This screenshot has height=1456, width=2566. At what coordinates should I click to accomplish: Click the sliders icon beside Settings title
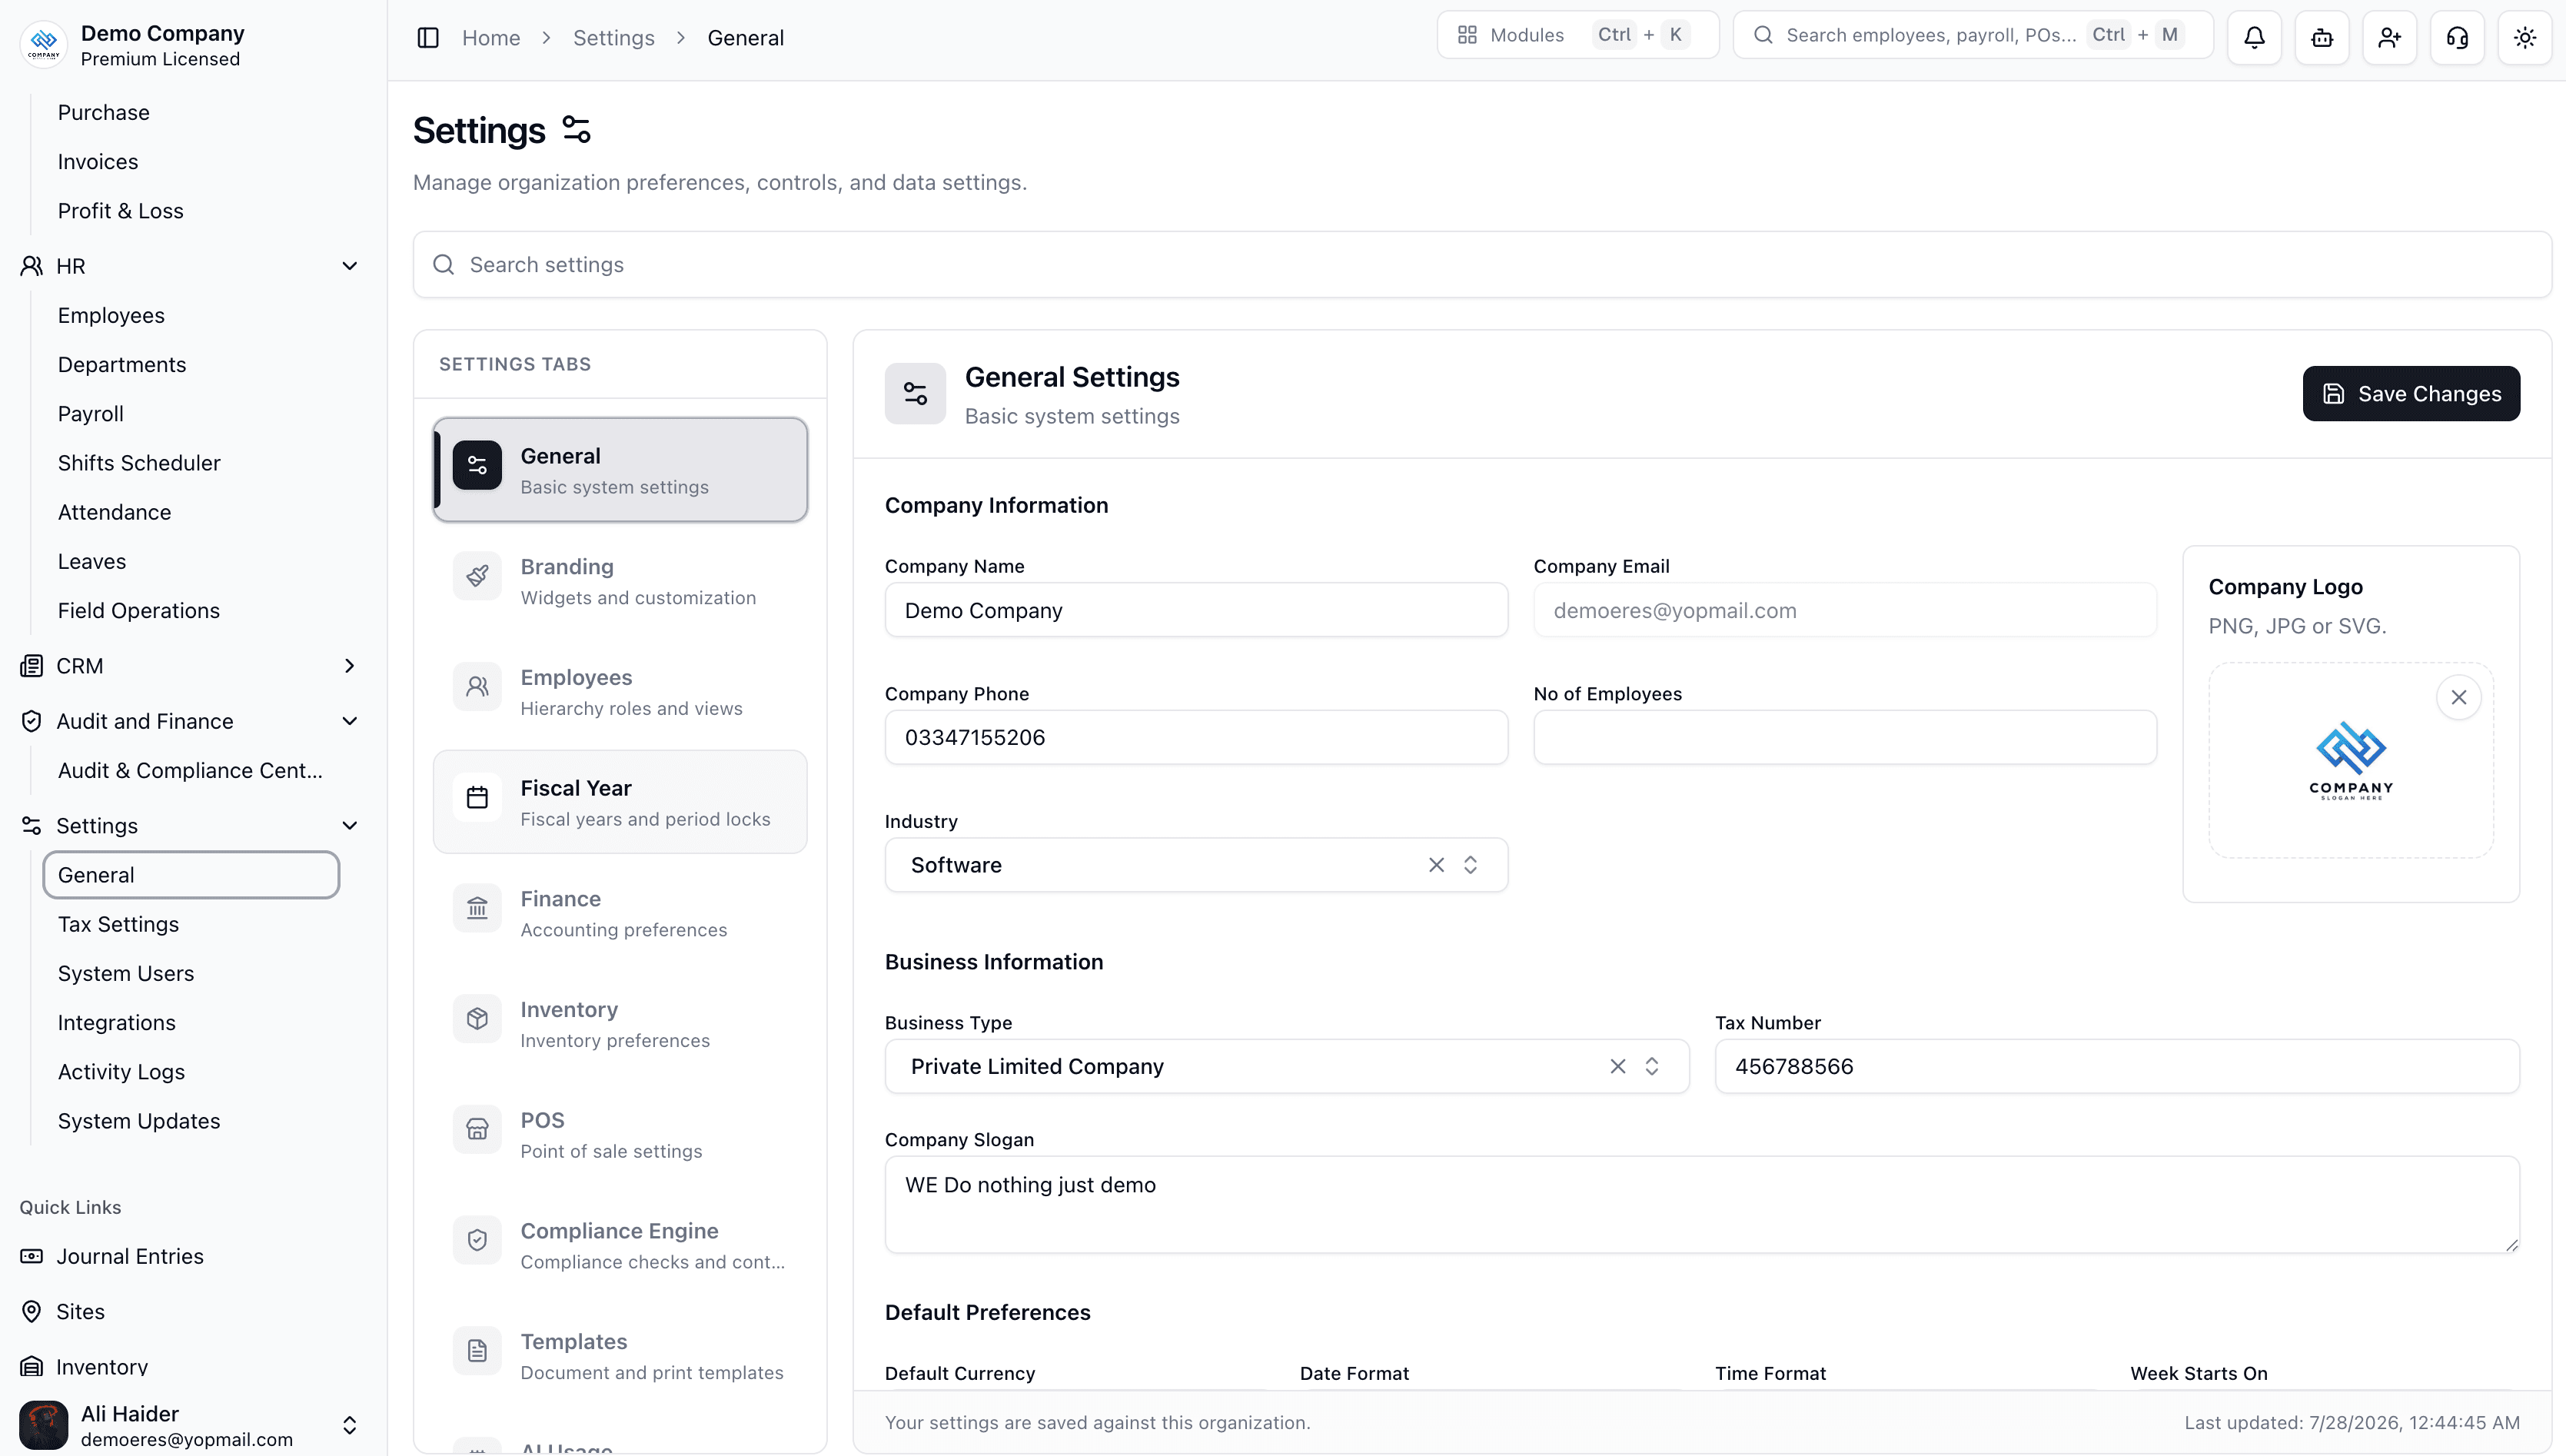[x=577, y=130]
